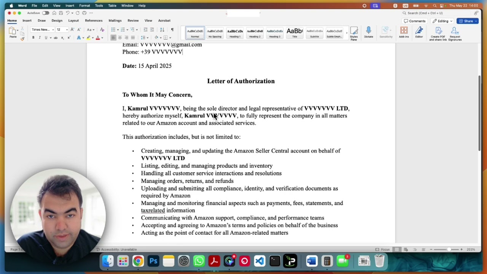Image resolution: width=487 pixels, height=274 pixels.
Task: Adjust the zoom slider in status bar
Action: click(448, 250)
